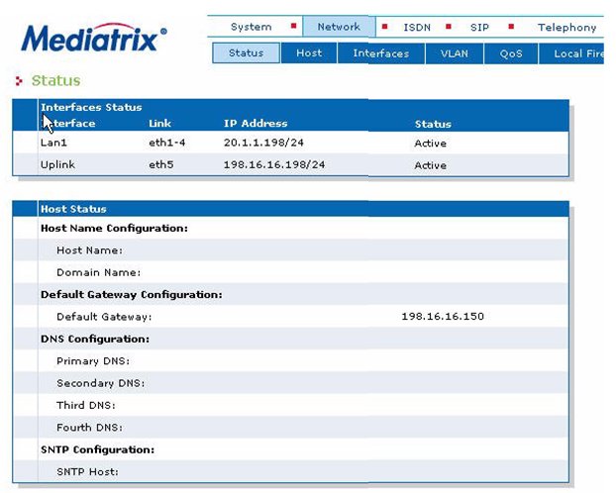Click the Host Name label
This screenshot has height=493, width=616.
tap(89, 250)
